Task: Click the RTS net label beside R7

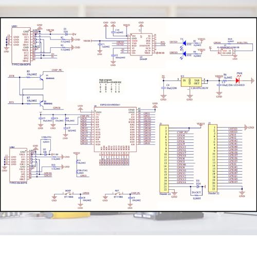Action: pyautogui.click(x=11, y=102)
